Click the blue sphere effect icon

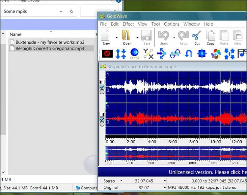tap(134, 54)
